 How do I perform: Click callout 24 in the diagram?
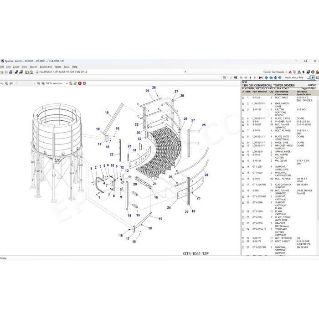click(x=169, y=207)
